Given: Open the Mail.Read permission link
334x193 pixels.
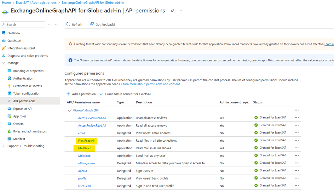Looking at the screenshot, I should [x=84, y=148].
